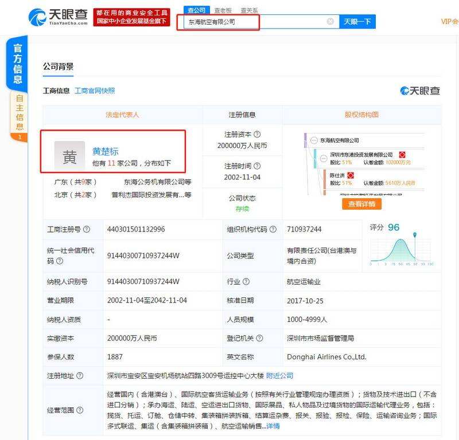Clear the search box with the X icon
The height and width of the screenshot is (440, 459).
tap(330, 21)
